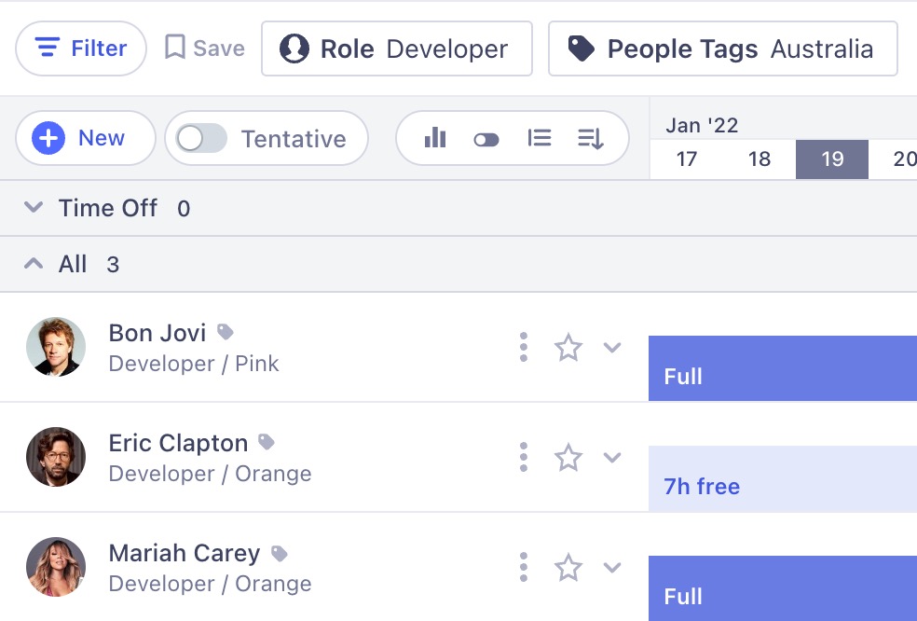Open the three-dot menu for Mariah Carey
Viewport: 917px width, 621px height.
524,567
